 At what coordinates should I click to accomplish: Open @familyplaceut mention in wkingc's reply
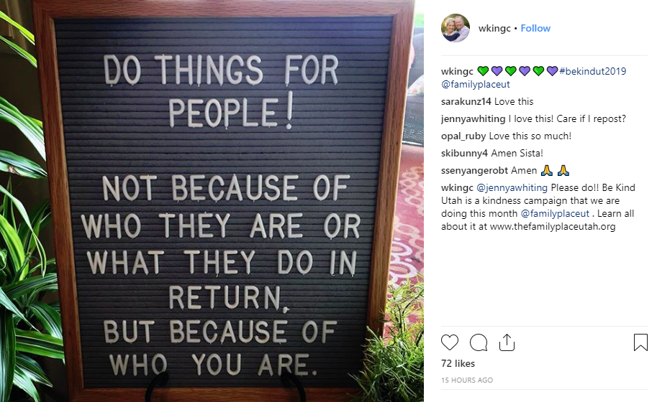click(554, 214)
